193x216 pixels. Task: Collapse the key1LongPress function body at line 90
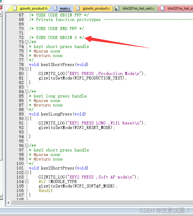(x=27, y=118)
